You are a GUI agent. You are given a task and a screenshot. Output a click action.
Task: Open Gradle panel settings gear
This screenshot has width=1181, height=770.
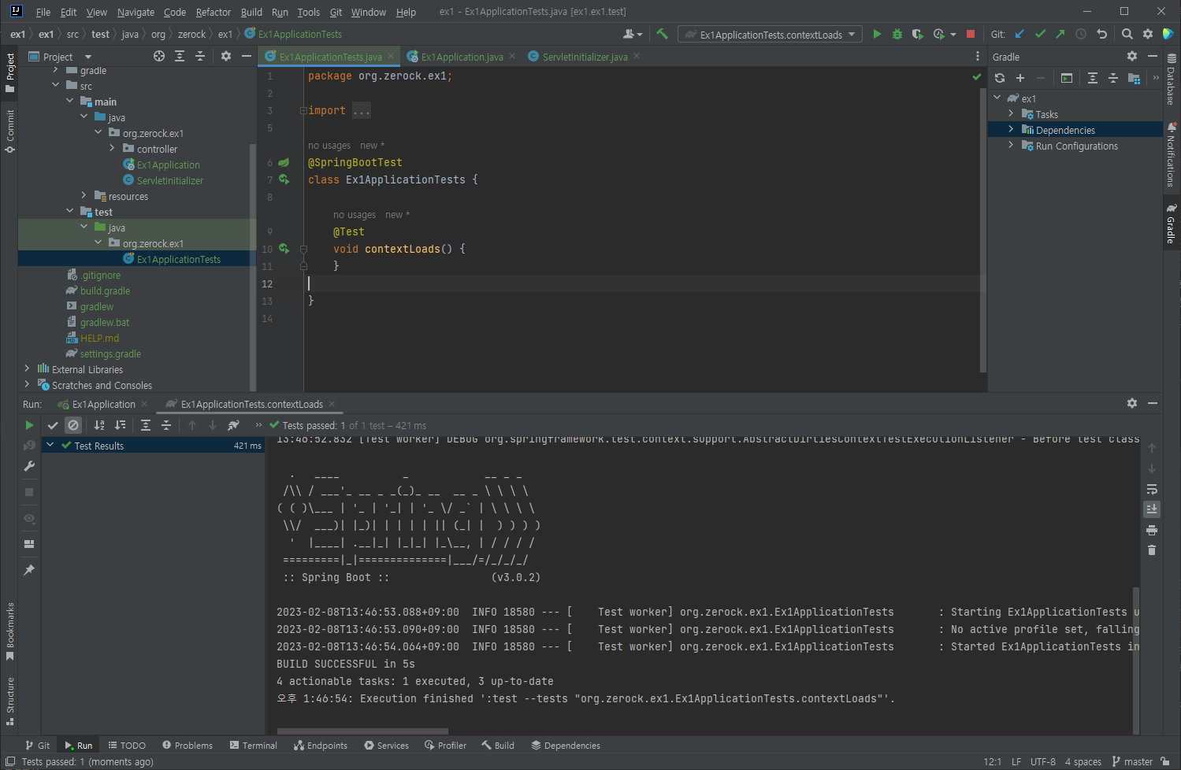(1132, 56)
